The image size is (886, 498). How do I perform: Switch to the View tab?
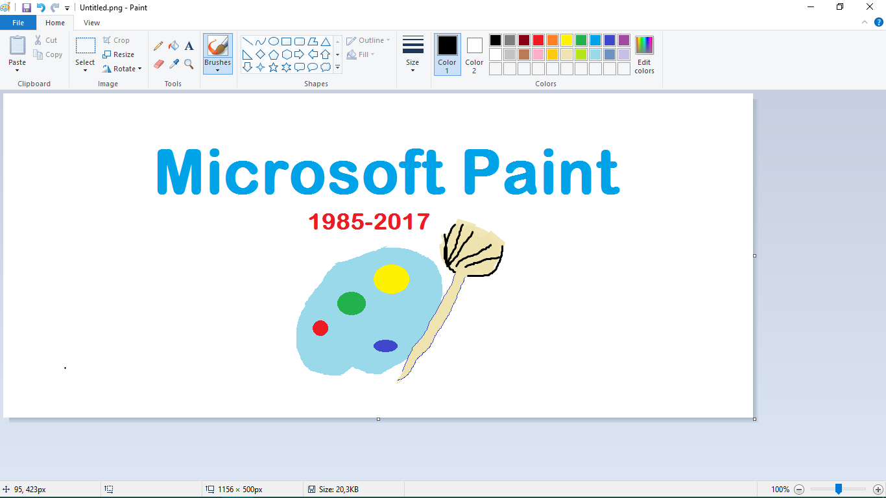point(91,22)
